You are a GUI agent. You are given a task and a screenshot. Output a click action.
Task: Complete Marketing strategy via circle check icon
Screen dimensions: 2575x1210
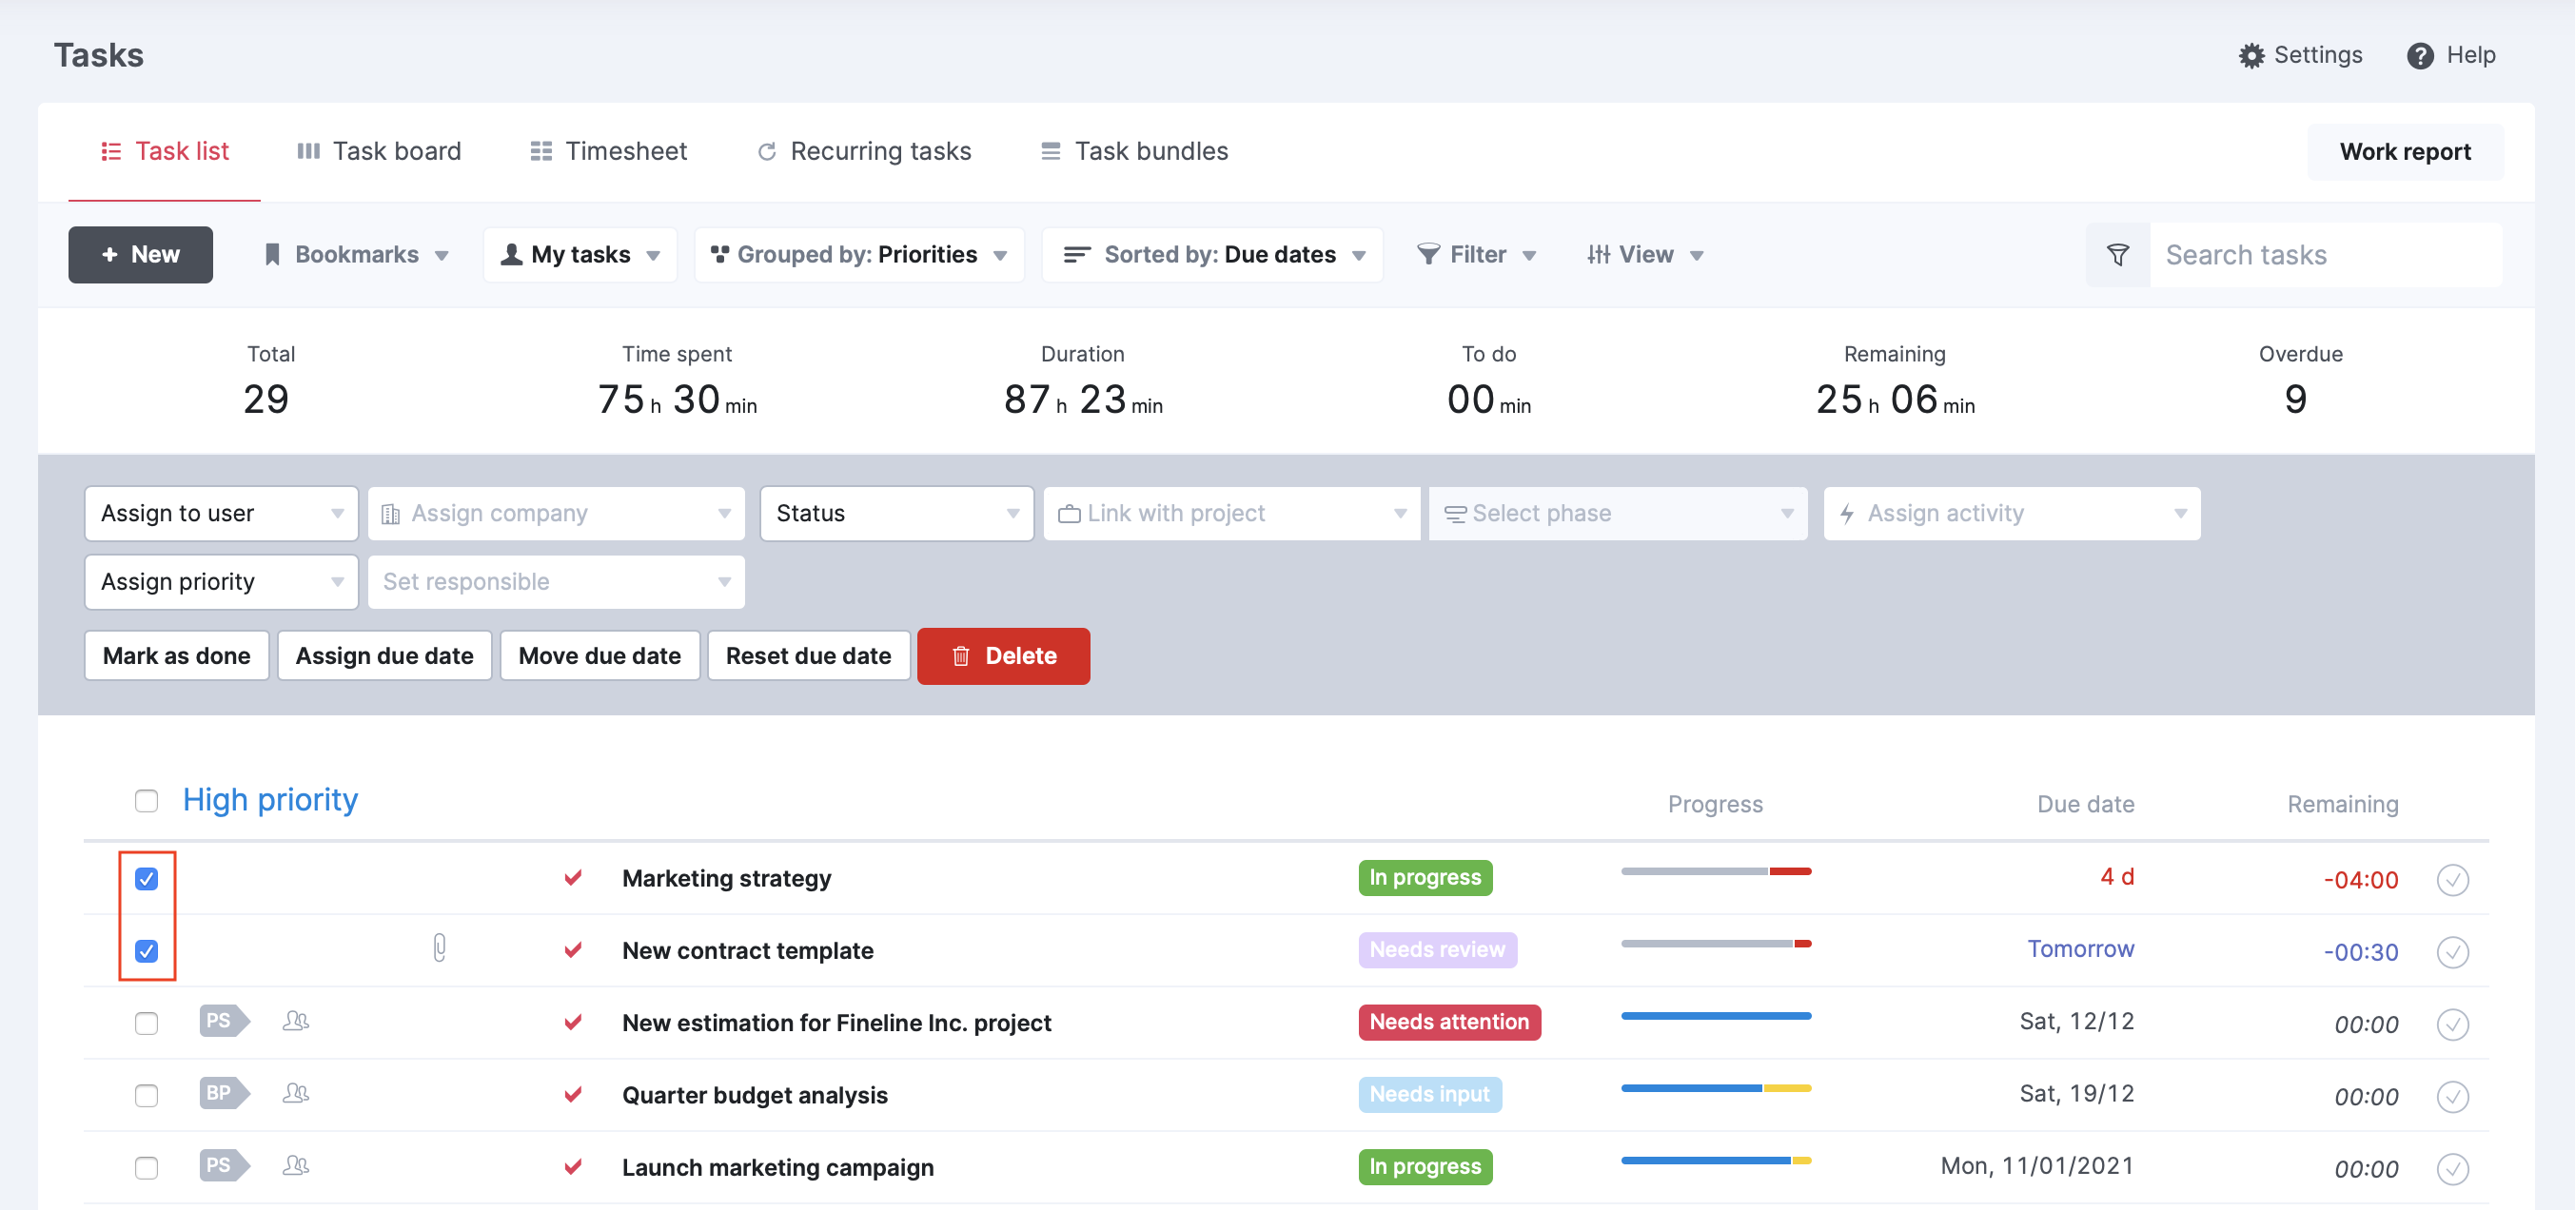(2452, 879)
